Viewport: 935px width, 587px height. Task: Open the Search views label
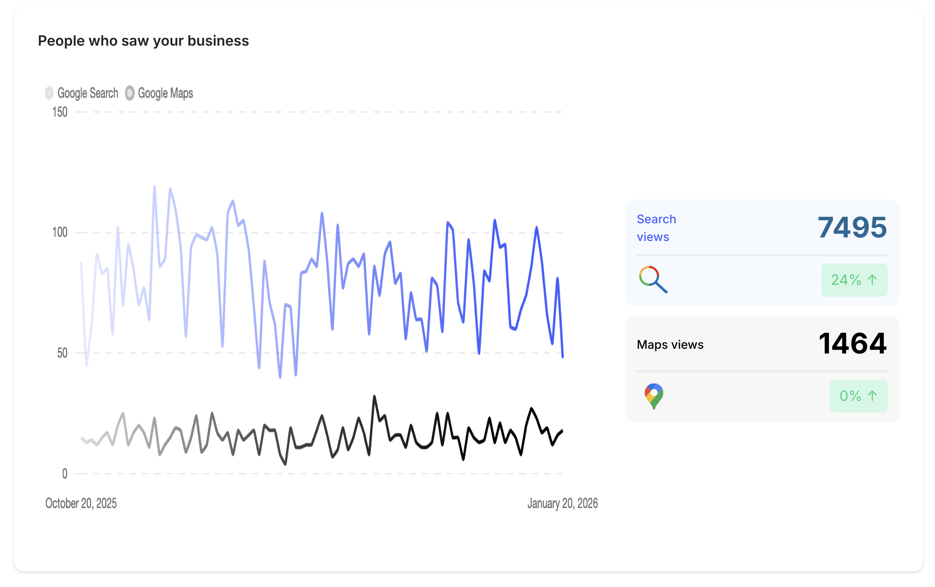click(x=656, y=228)
